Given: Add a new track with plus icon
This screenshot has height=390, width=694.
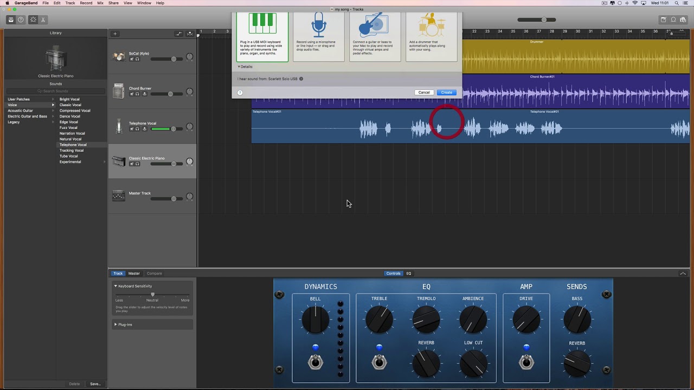Looking at the screenshot, I should (115, 34).
